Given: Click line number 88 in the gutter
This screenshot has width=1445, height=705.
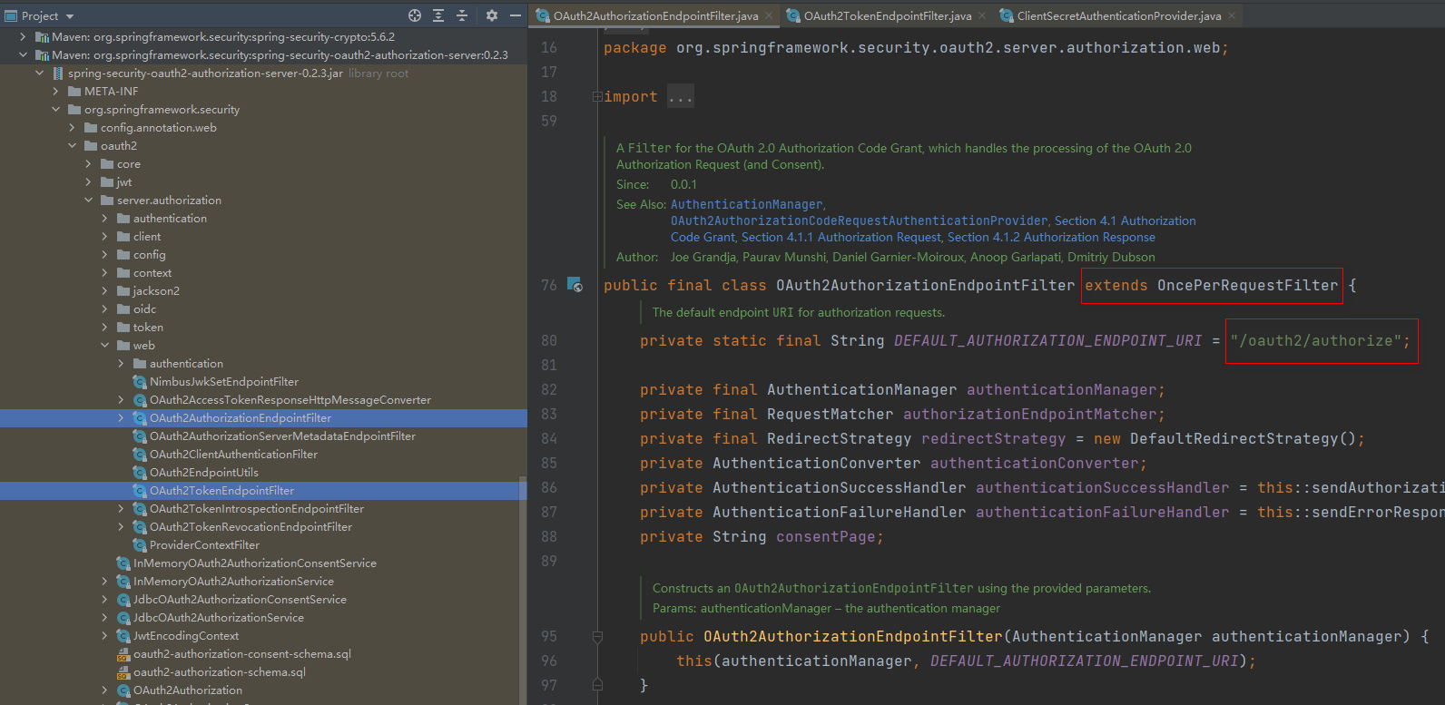Looking at the screenshot, I should pyautogui.click(x=549, y=537).
